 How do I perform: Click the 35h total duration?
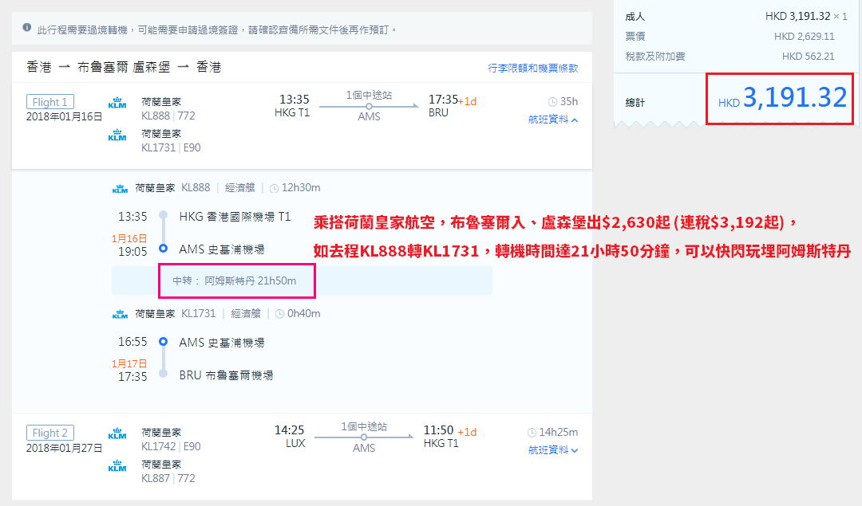pos(569,101)
